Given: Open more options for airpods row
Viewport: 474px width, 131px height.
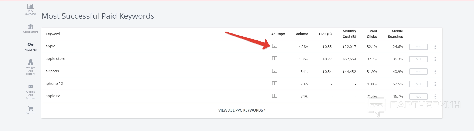Looking at the screenshot, I should pyautogui.click(x=435, y=72).
